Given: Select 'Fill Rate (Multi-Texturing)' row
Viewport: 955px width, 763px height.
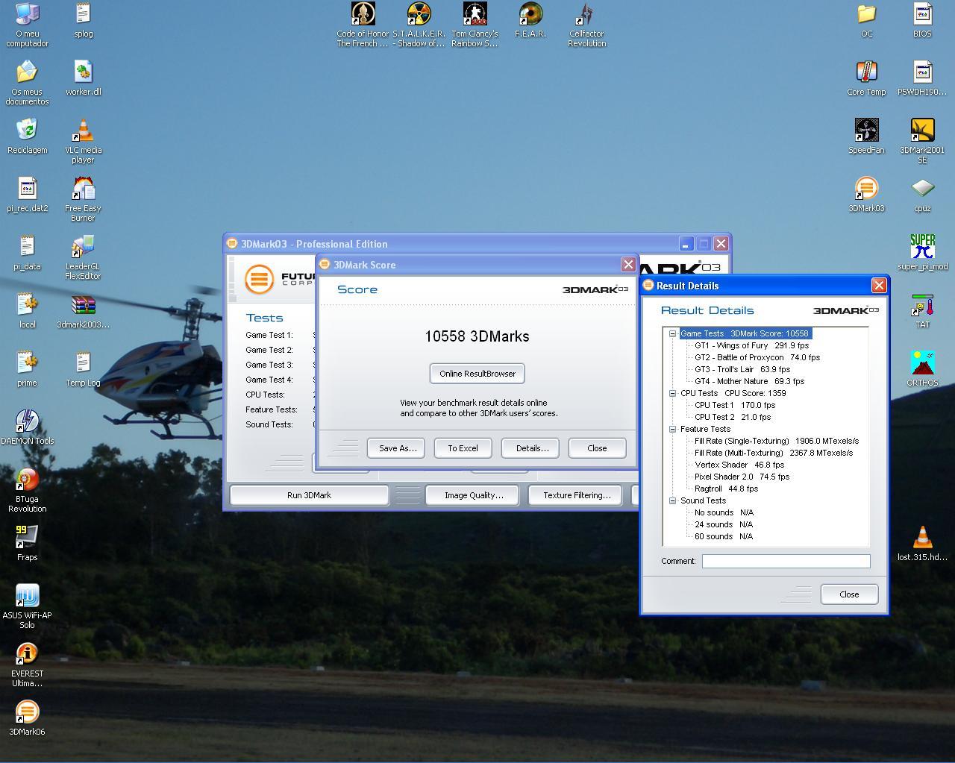Looking at the screenshot, I should [774, 453].
